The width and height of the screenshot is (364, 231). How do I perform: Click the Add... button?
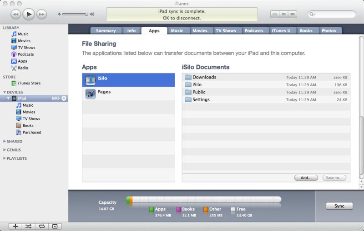point(306,178)
